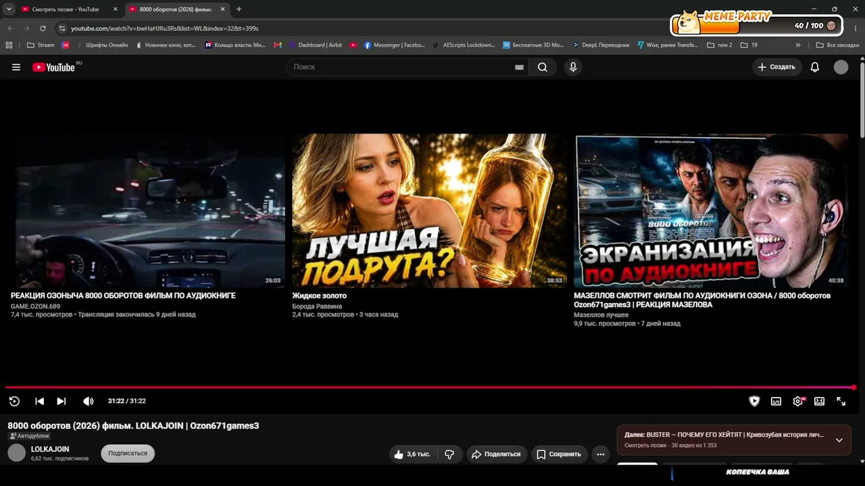Go back in browser history
Image resolution: width=865 pixels, height=486 pixels.
(x=10, y=28)
